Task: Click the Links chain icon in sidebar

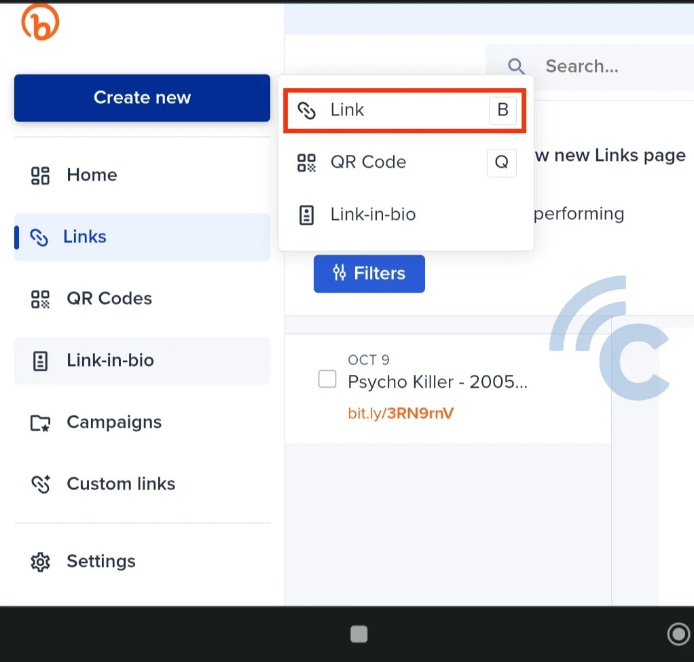Action: coord(39,236)
